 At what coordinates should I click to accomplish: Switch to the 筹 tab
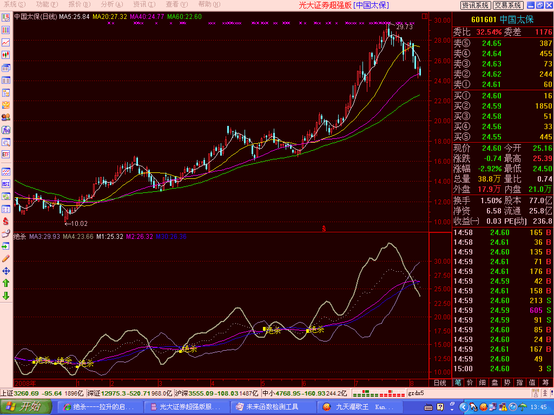tap(545, 383)
